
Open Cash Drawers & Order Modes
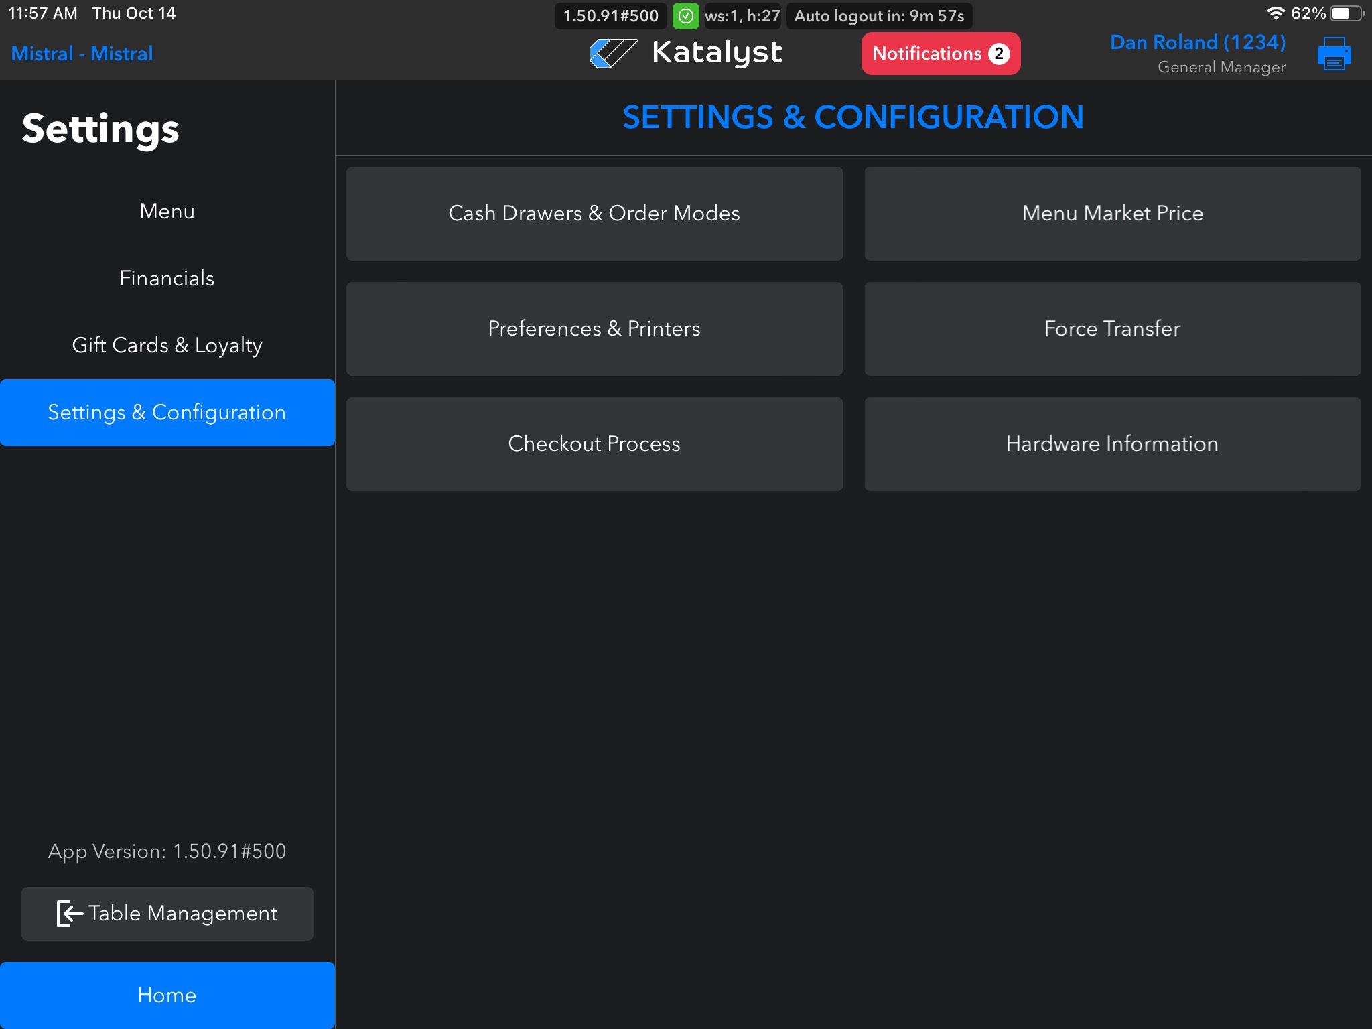[x=594, y=214]
